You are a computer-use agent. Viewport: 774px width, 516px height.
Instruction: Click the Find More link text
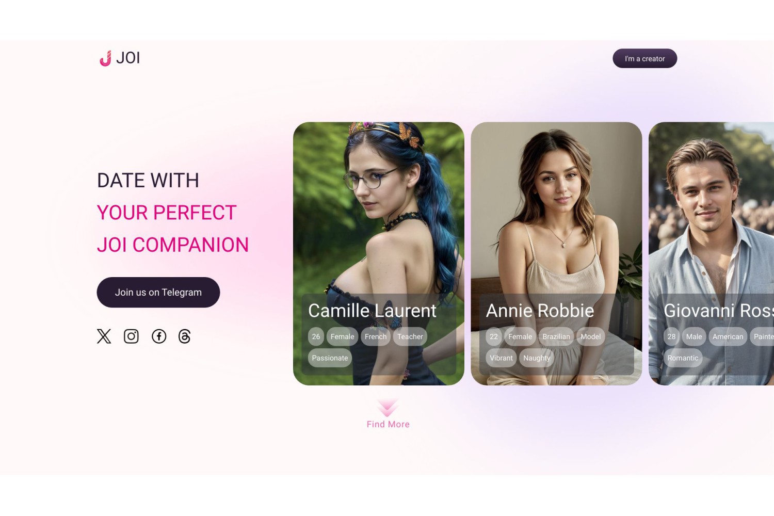pos(388,424)
